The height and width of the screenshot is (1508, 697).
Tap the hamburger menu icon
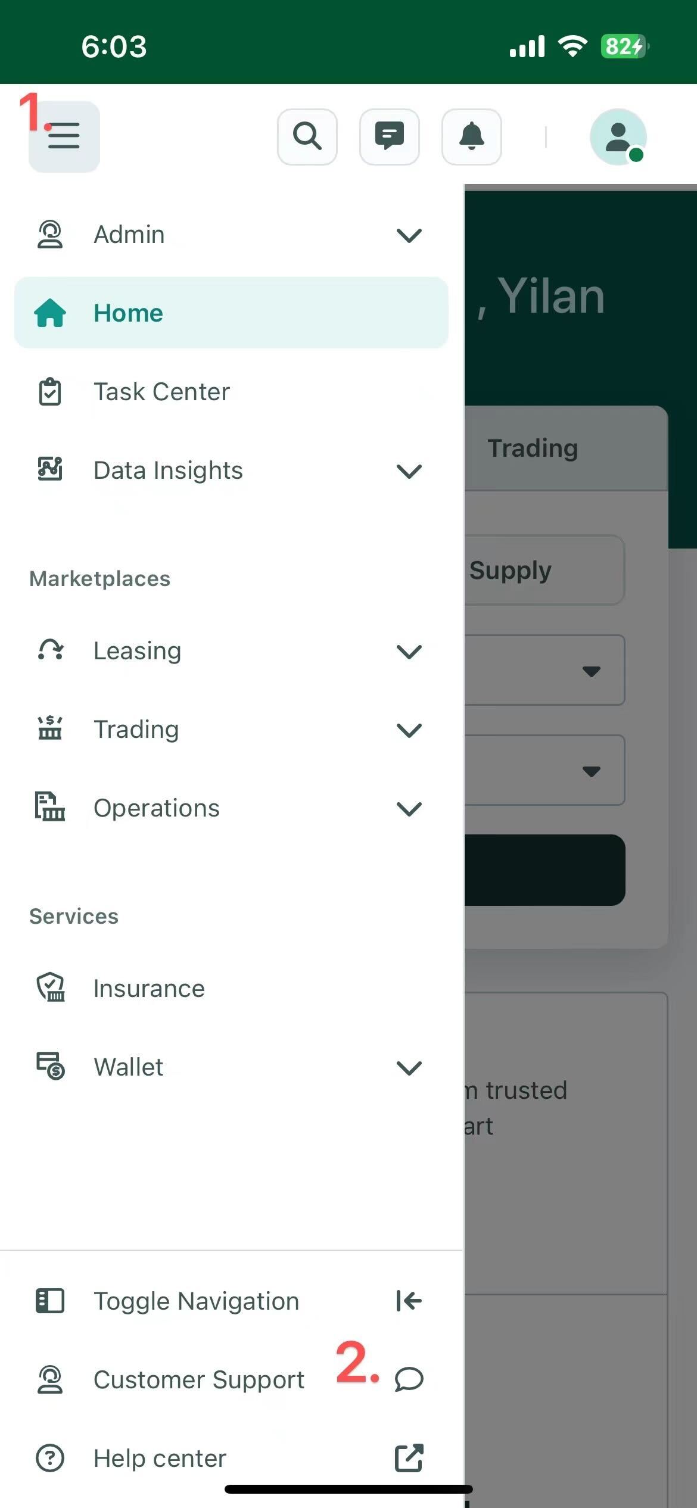tap(64, 136)
